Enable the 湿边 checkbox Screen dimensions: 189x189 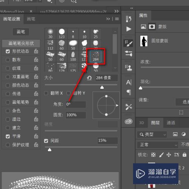[8, 119]
